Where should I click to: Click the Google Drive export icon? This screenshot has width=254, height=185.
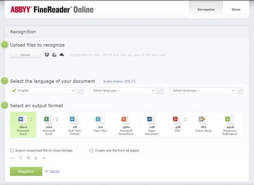tap(36, 158)
